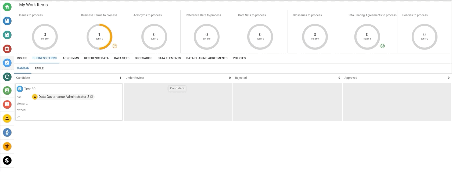
Task: Open the yellow person sidebar icon
Action: (x=7, y=119)
